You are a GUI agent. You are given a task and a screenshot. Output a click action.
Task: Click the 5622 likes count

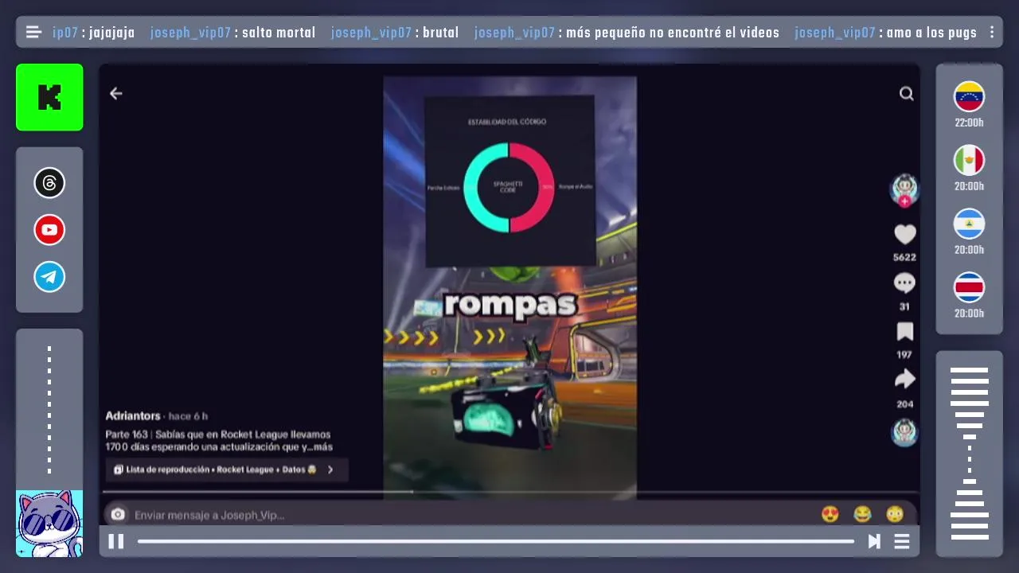[x=904, y=258]
